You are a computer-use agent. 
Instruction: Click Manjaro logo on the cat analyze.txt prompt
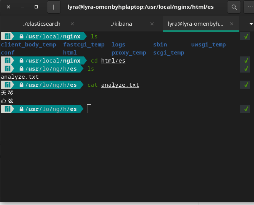[x=7, y=85]
